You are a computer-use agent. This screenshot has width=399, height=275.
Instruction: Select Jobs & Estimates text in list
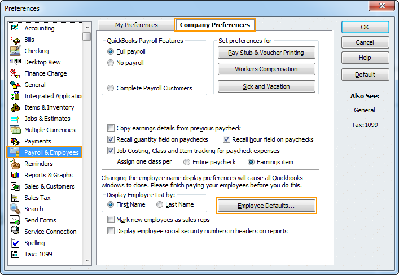47,119
